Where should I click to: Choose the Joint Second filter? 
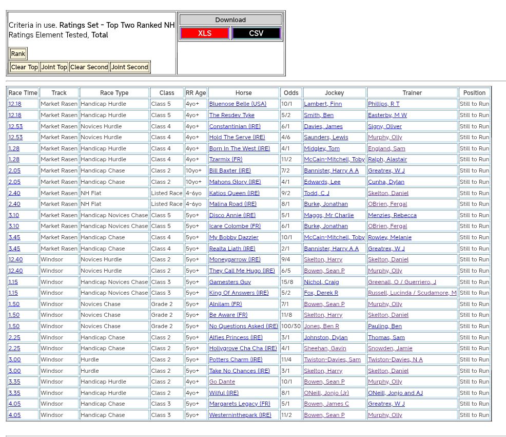pyautogui.click(x=130, y=67)
